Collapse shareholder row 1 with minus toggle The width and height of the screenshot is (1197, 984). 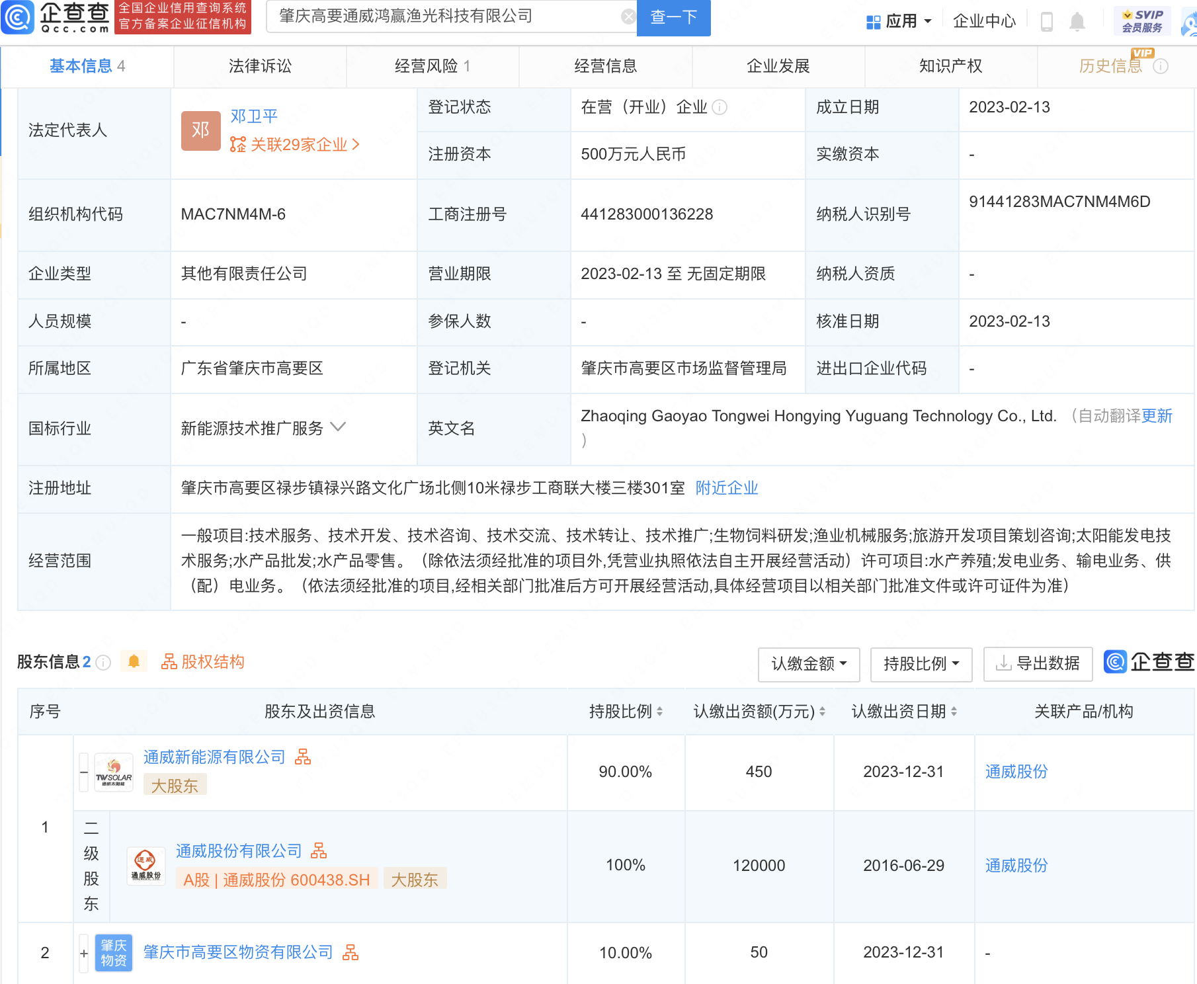(84, 772)
